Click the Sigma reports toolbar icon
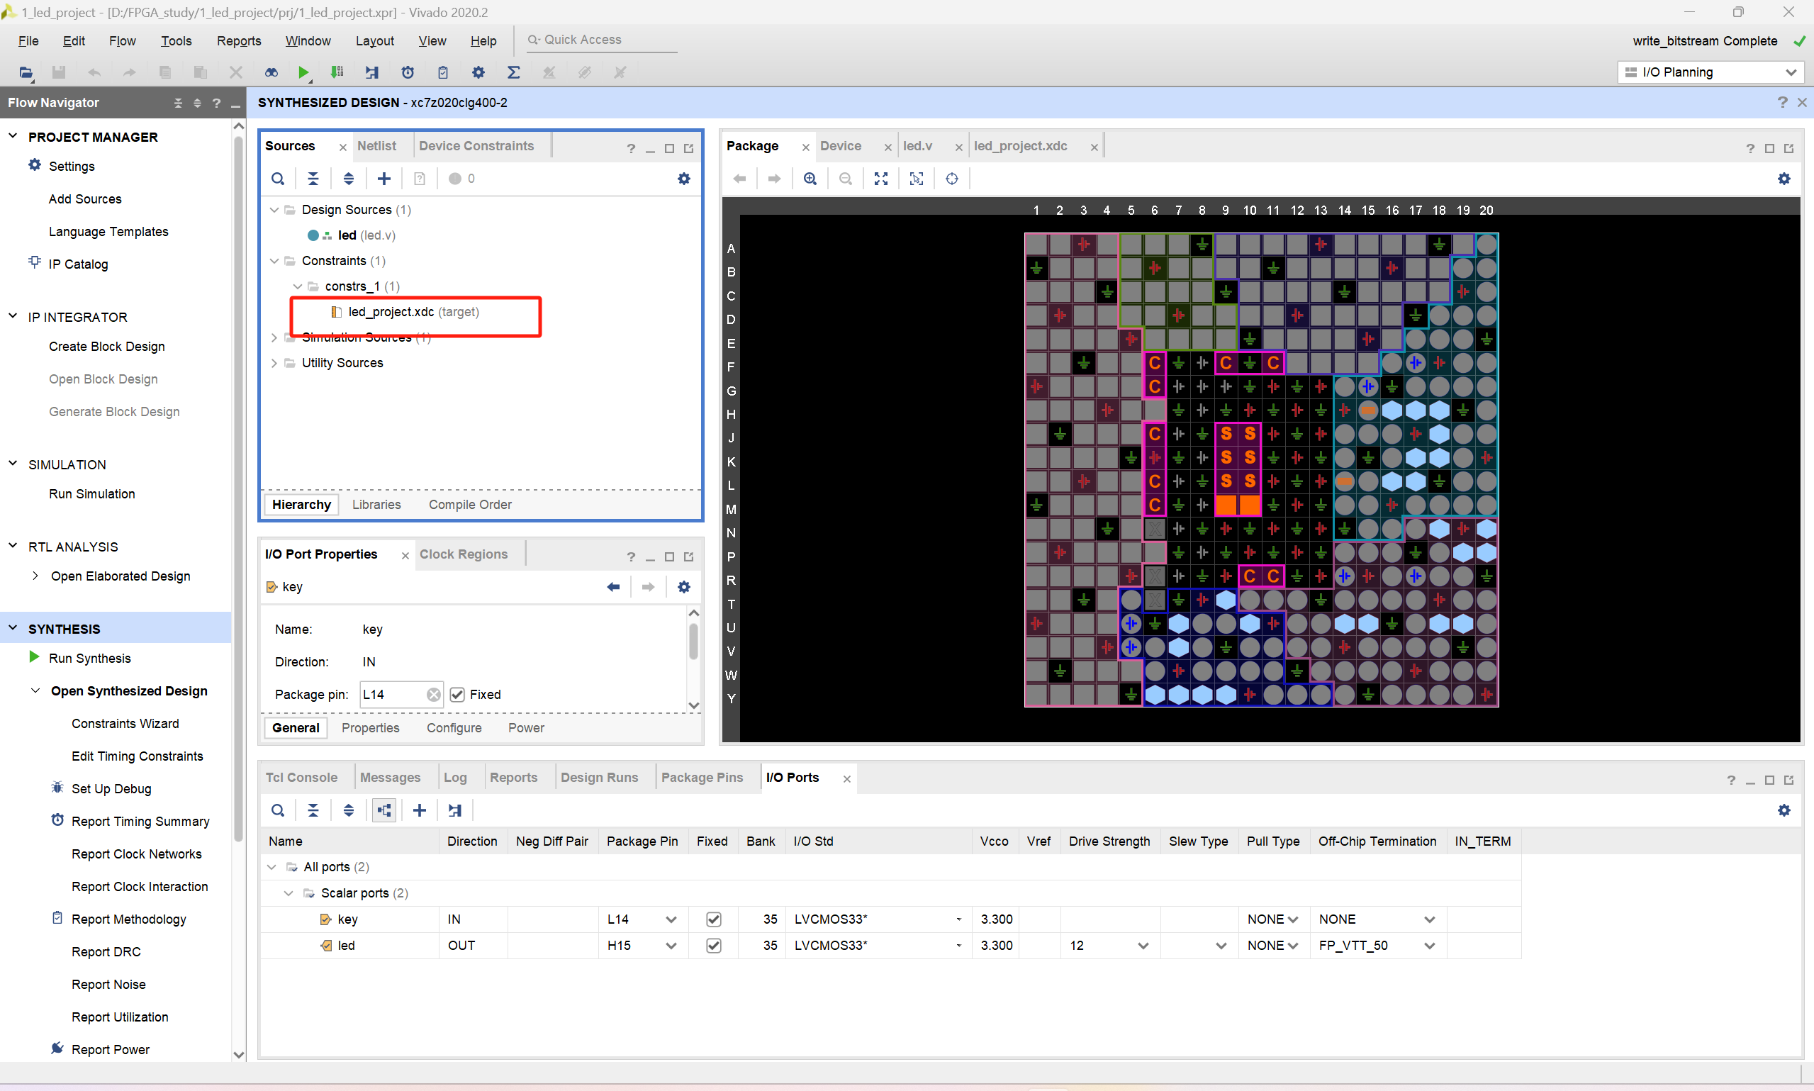The width and height of the screenshot is (1814, 1091). [x=514, y=72]
